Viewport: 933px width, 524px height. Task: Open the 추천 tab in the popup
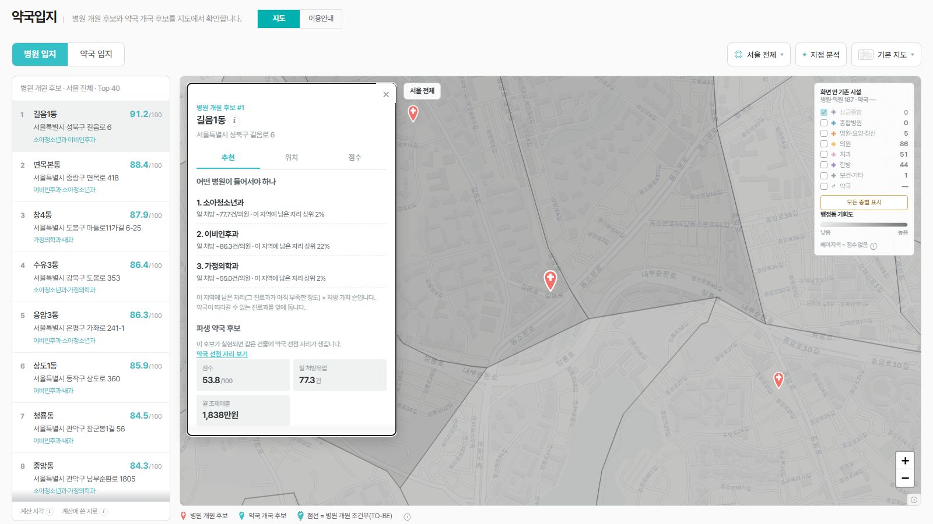[228, 158]
